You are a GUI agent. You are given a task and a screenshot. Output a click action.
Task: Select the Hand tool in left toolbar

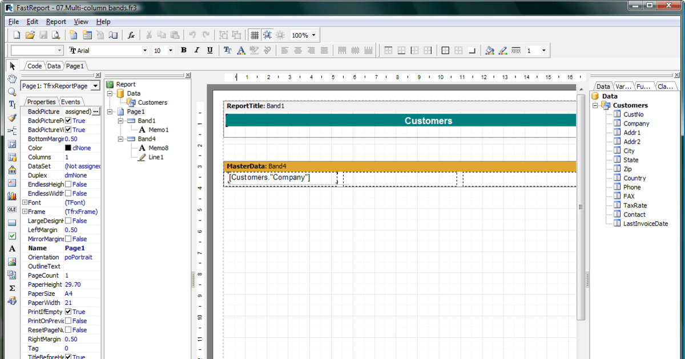pos(12,79)
